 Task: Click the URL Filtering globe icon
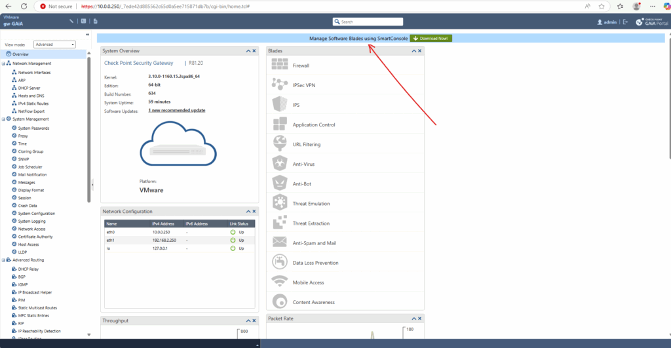(279, 144)
